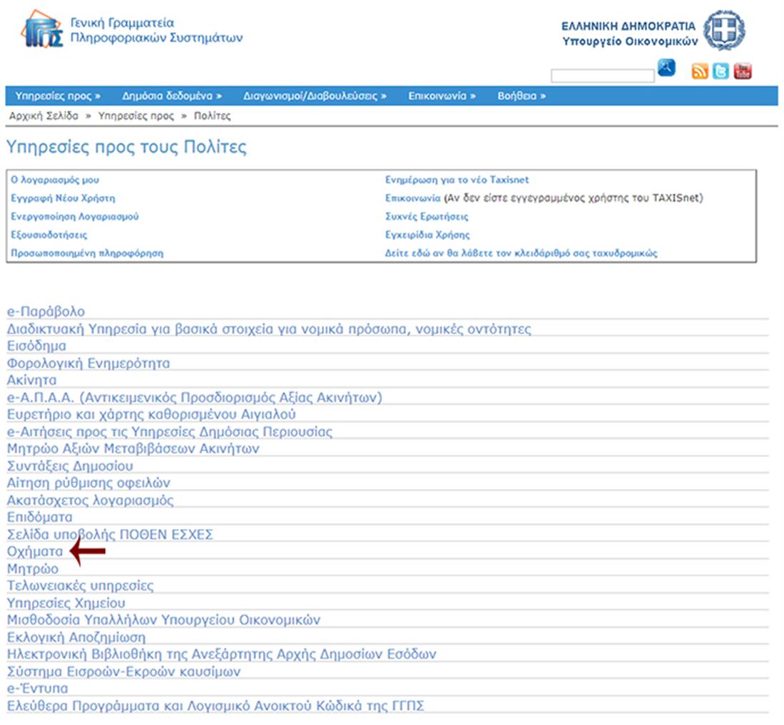The height and width of the screenshot is (725, 784).
Task: Click the magnifier search icon
Action: tap(666, 68)
